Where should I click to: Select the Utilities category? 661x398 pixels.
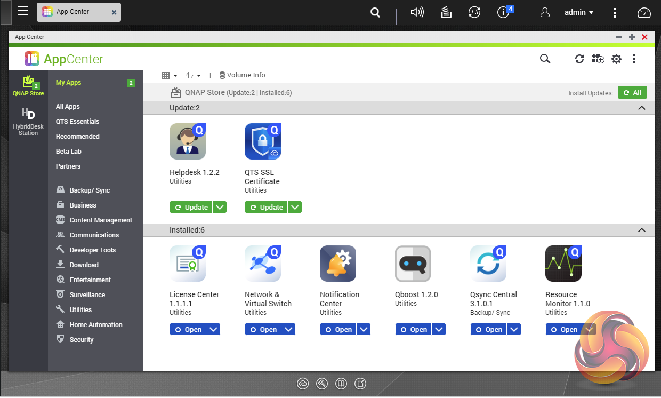(80, 309)
